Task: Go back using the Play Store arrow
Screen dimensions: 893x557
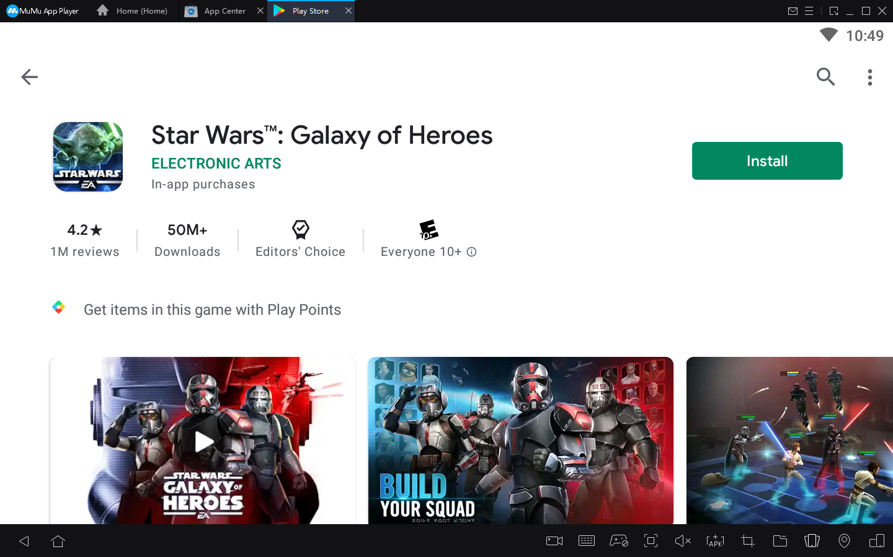Action: click(x=29, y=77)
